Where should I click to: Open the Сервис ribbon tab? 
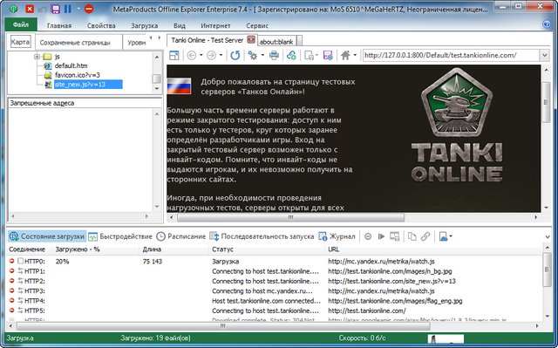[x=257, y=25]
